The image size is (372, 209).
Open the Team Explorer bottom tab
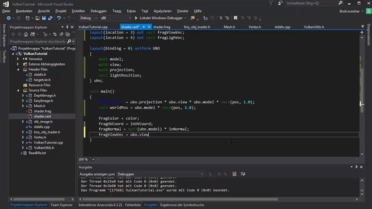pos(62,205)
